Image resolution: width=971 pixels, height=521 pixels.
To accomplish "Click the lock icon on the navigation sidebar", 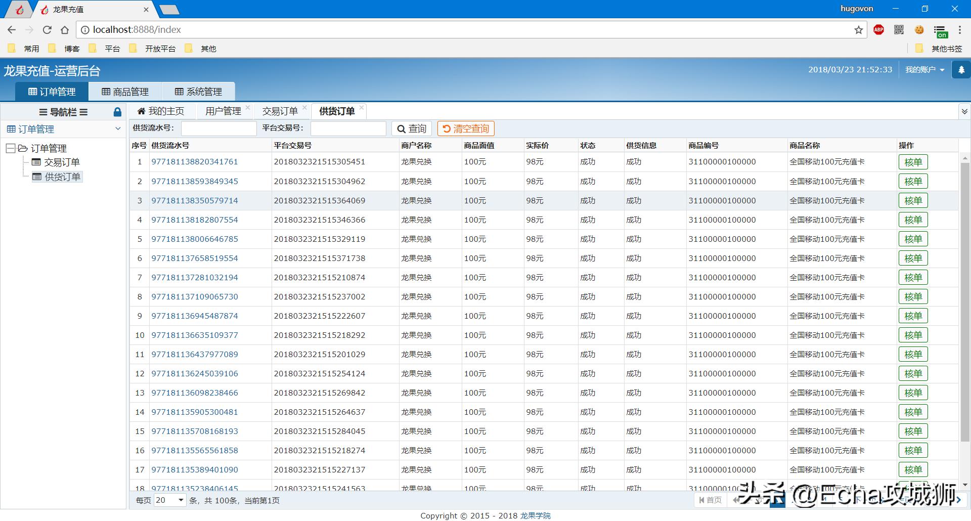I will pos(117,112).
